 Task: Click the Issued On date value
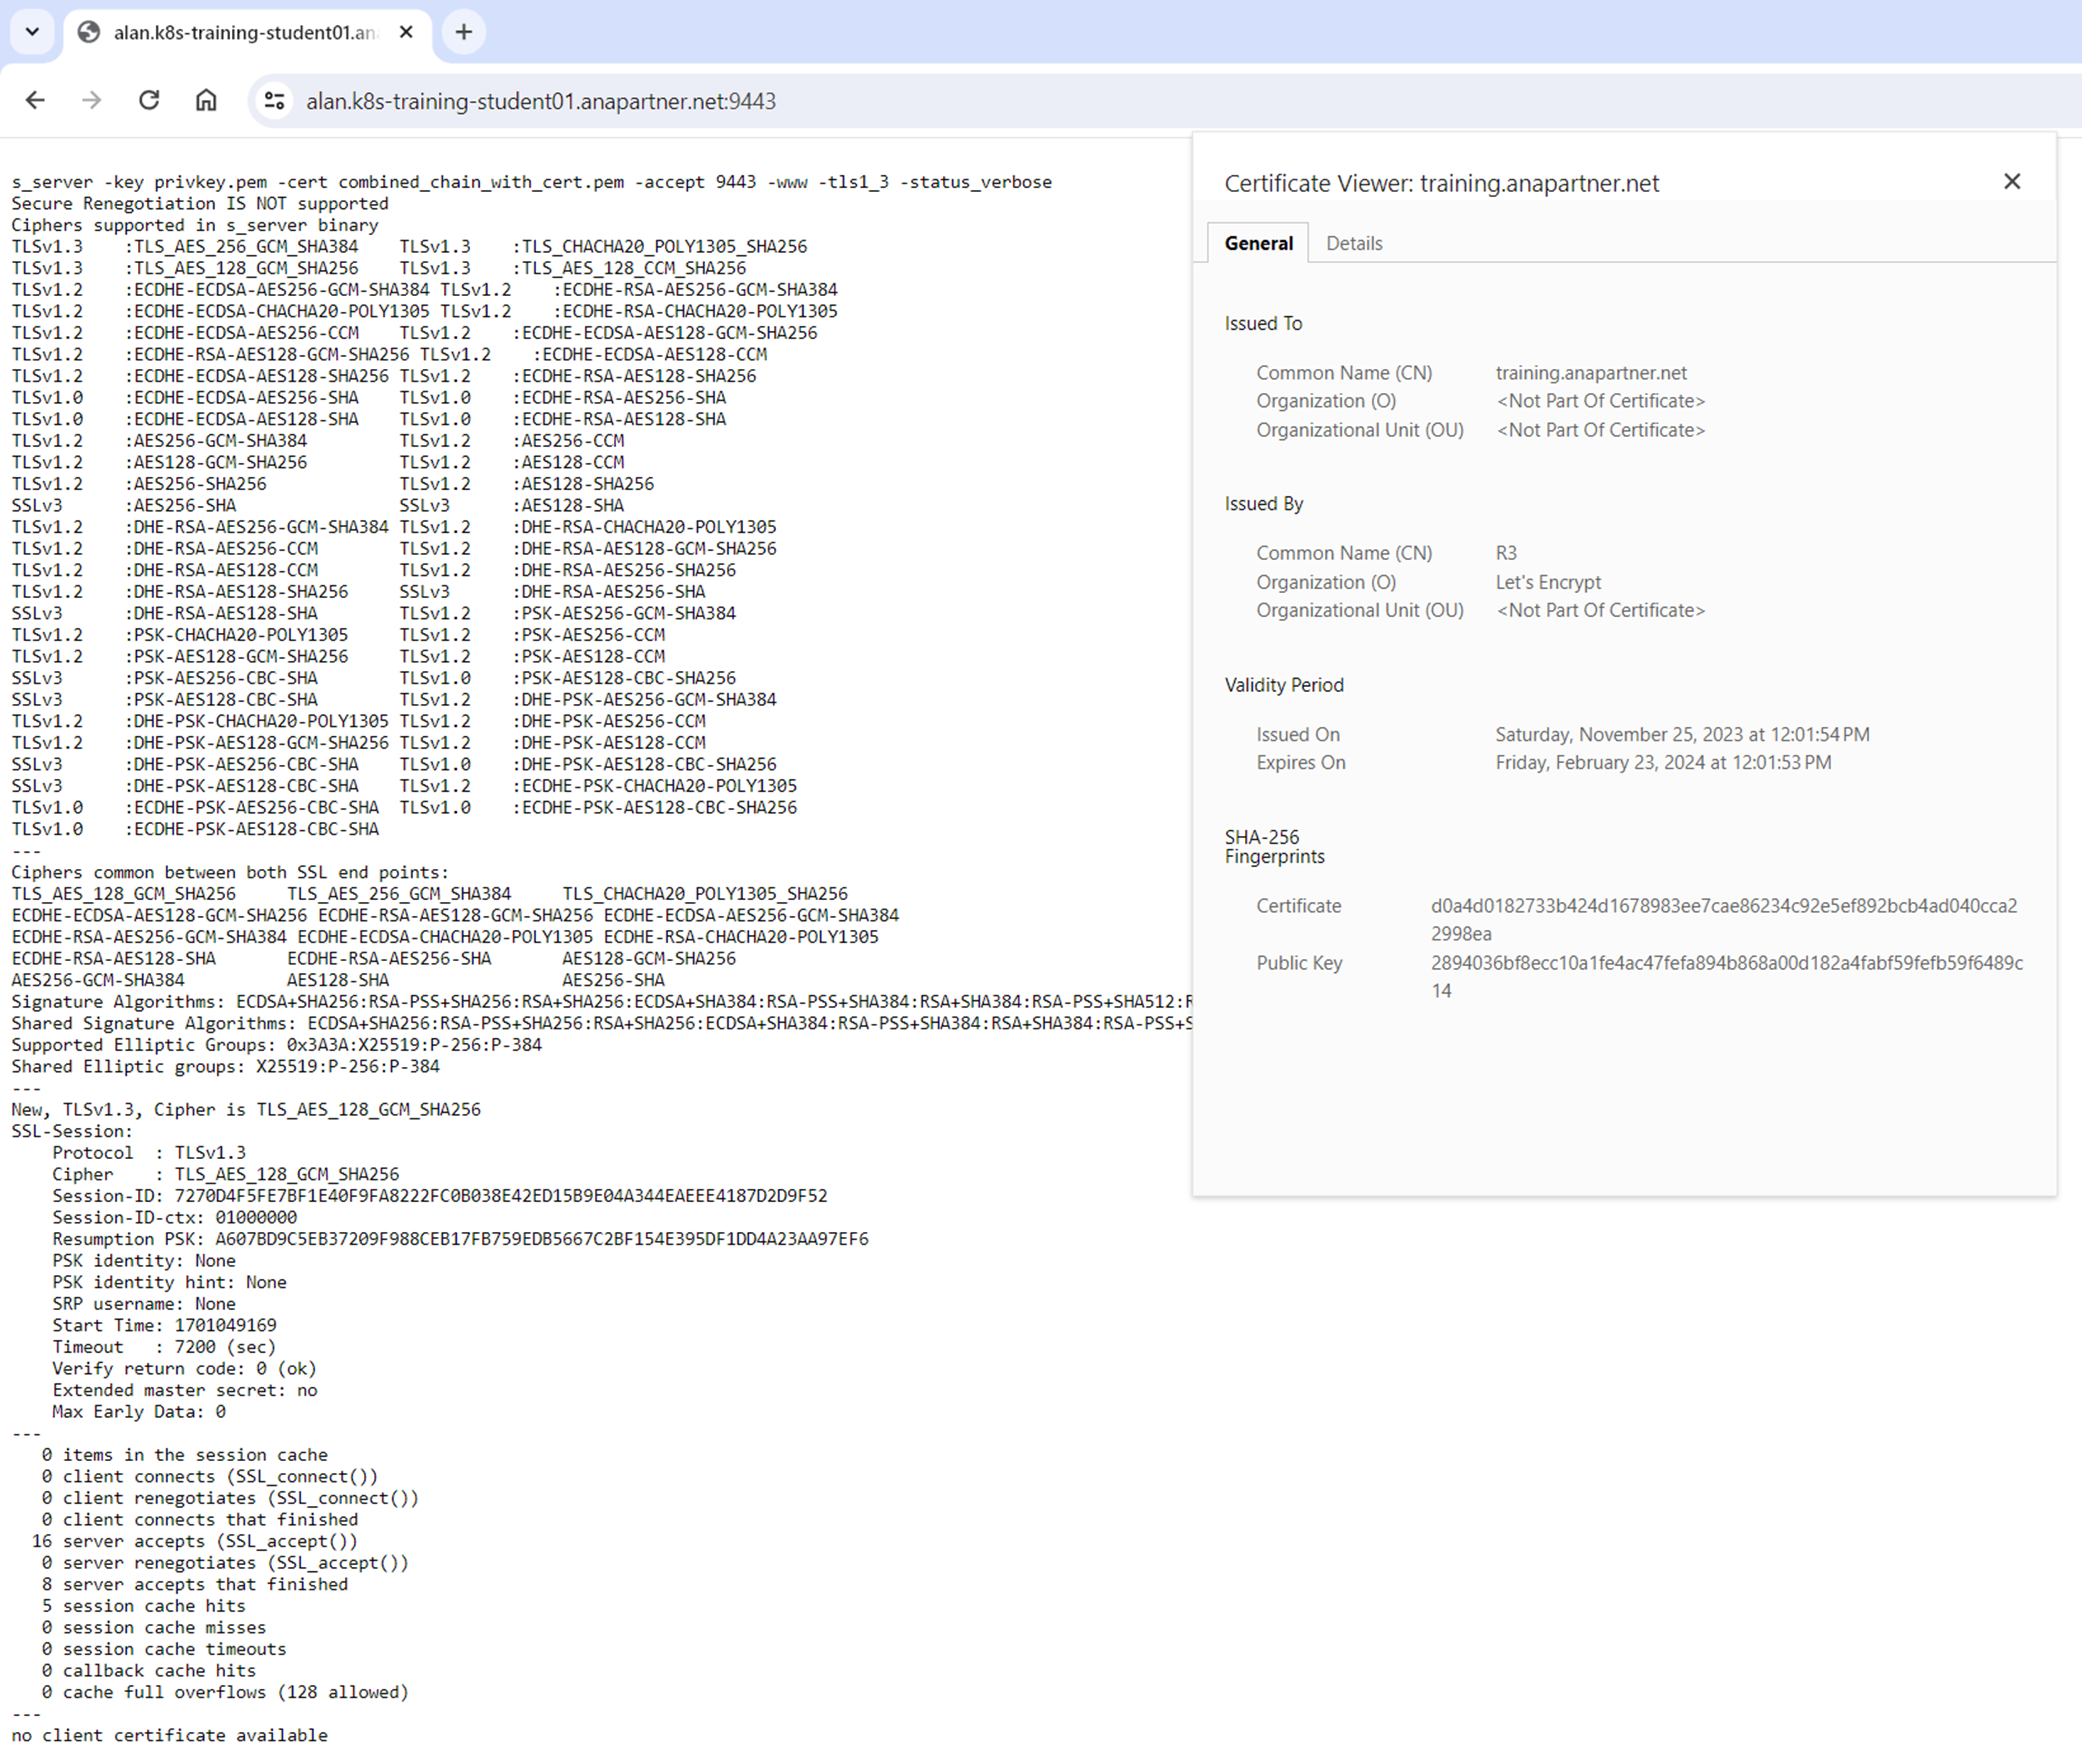(x=1682, y=734)
